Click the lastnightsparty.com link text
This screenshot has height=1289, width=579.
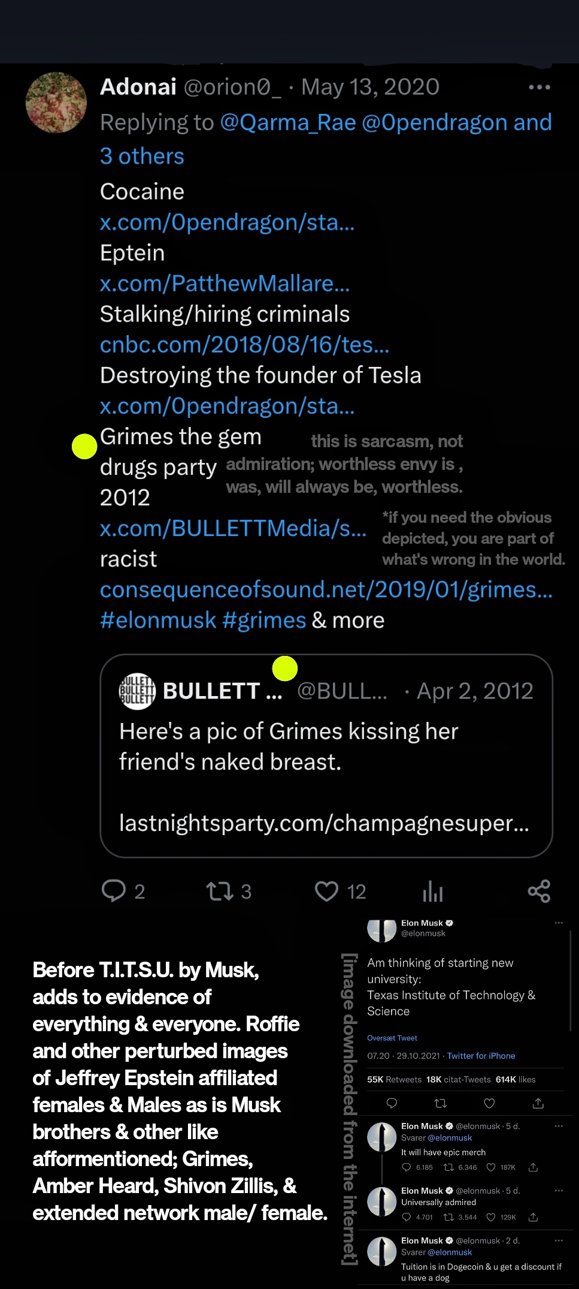coord(324,823)
